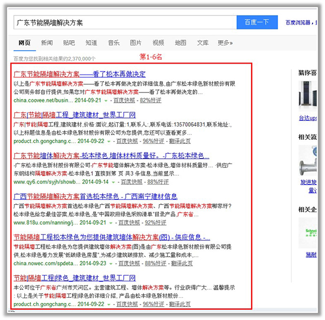Viewport: 325px width, 320px height.
Task: Focus the search box containing 广东节能隔墙解决方案
Action: [x=125, y=22]
